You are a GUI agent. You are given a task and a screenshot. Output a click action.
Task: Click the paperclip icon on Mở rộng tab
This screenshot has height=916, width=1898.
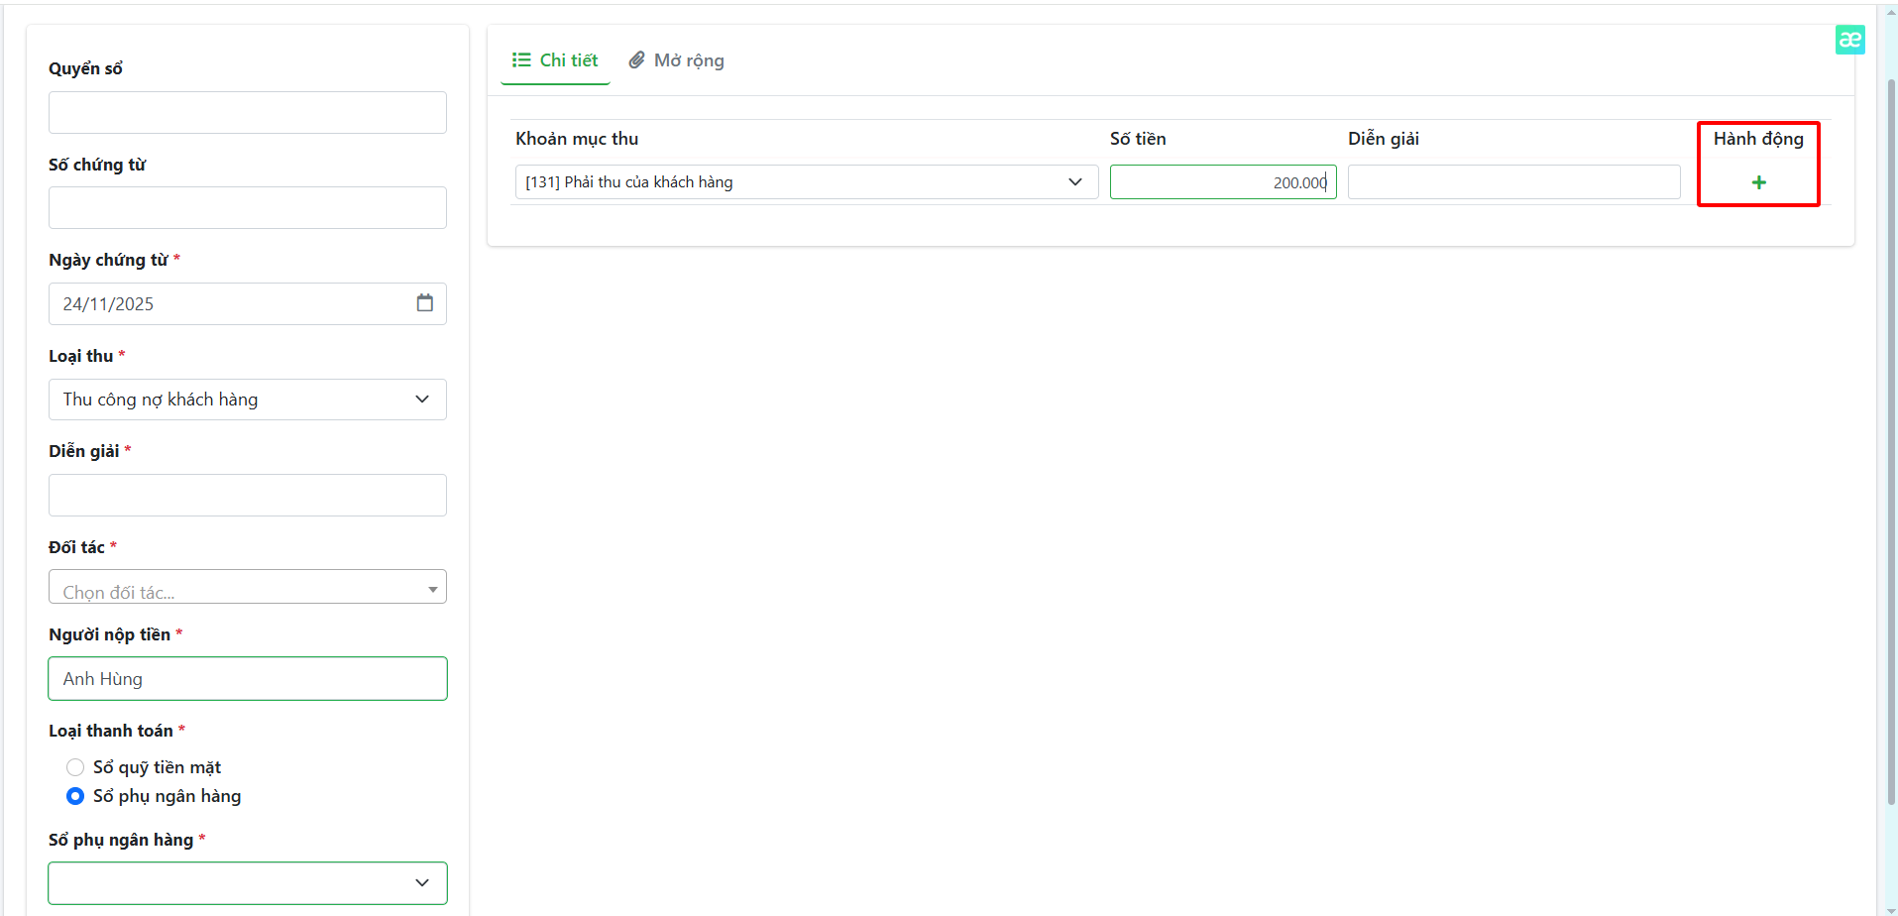click(637, 60)
